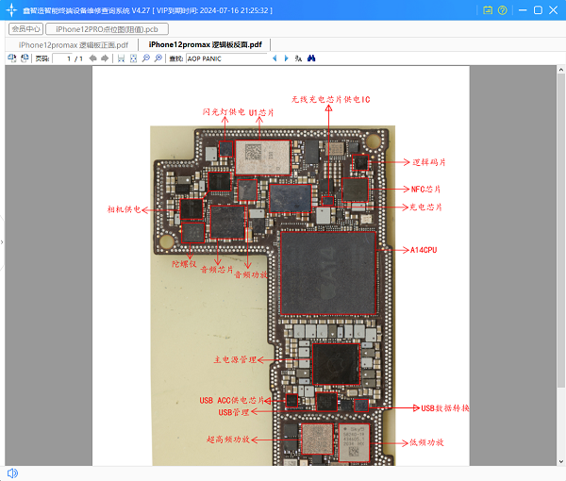
Task: Click the page number input field
Action: click(x=70, y=58)
